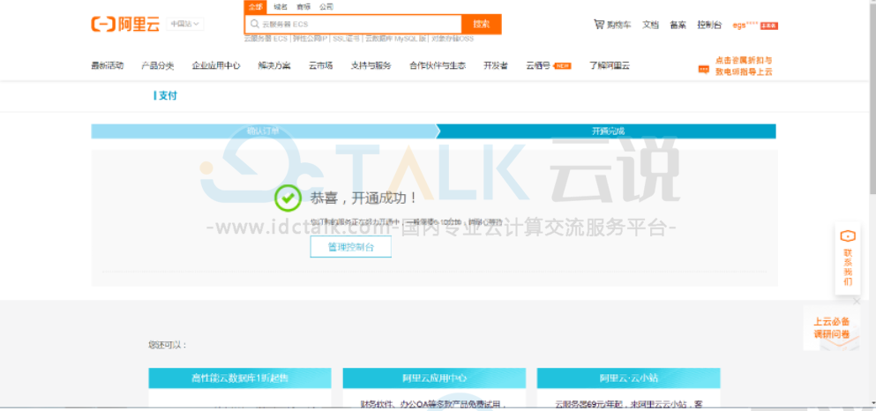Screen dimensions: 876x411
Task: Click the 您还可以： label
Action: click(x=168, y=345)
